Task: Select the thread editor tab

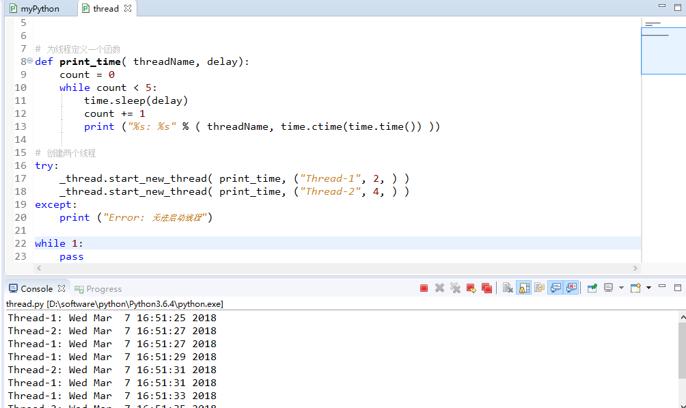Action: point(106,9)
